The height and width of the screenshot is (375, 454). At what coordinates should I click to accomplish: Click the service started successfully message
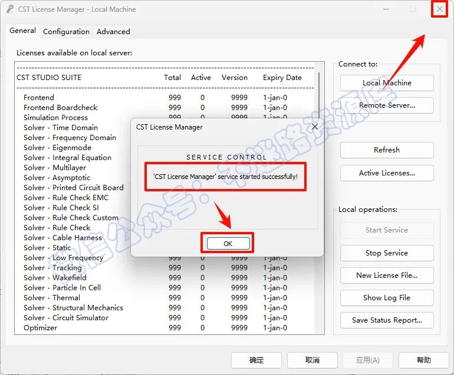pos(226,177)
